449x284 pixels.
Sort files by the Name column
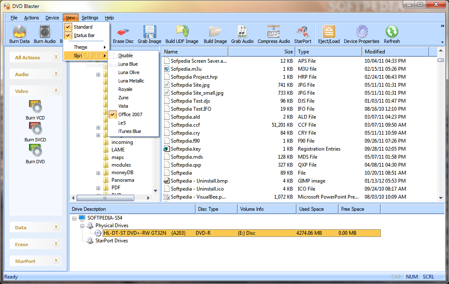(x=195, y=52)
